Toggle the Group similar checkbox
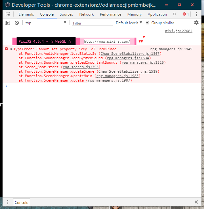Screen dimensions: 204x209 (147, 23)
